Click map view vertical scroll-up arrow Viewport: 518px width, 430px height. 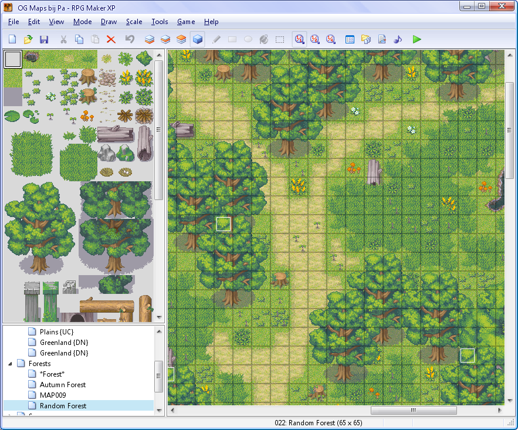[x=510, y=55]
